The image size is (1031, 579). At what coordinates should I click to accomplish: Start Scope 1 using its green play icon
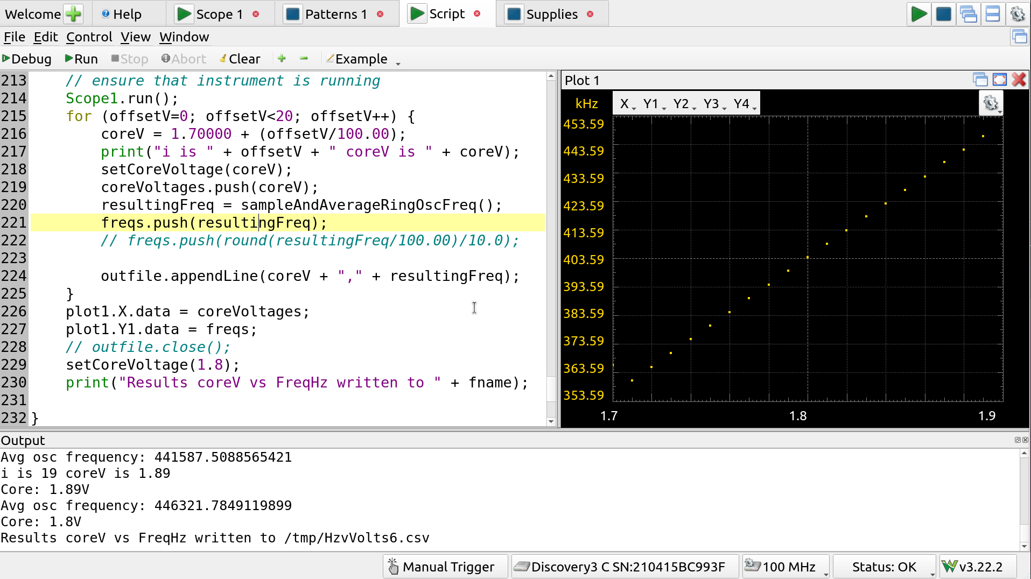[184, 14]
